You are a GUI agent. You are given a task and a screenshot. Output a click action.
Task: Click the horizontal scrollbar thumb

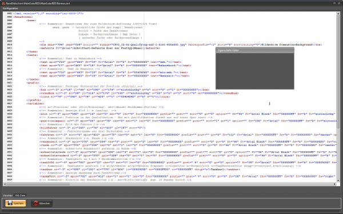pos(38,184)
